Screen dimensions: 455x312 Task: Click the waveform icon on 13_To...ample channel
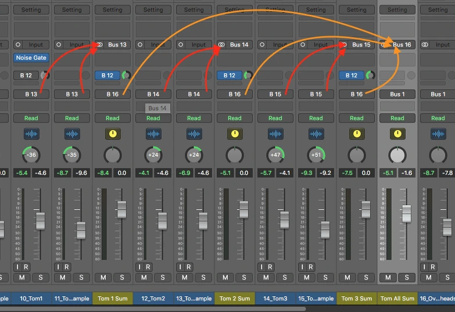(194, 134)
